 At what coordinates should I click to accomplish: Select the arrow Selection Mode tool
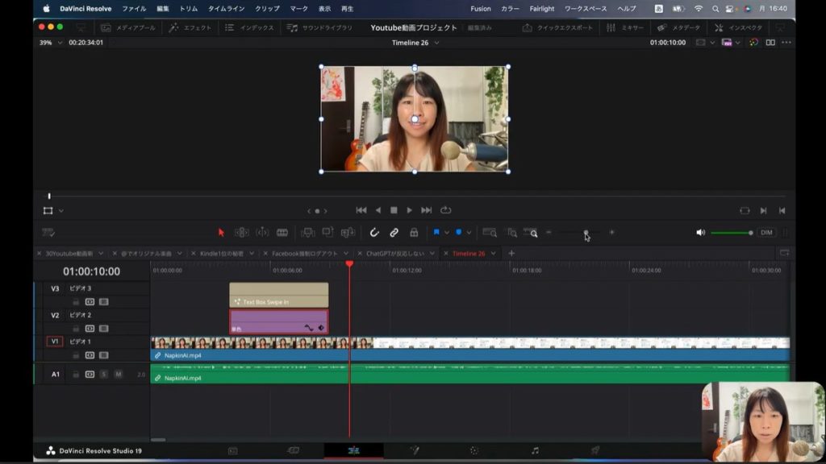pos(221,233)
